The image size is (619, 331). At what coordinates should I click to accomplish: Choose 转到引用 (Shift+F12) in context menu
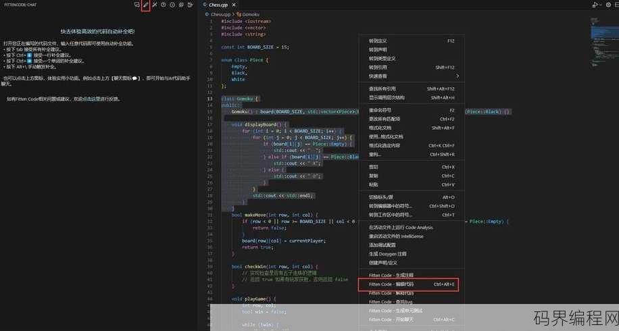pos(412,68)
